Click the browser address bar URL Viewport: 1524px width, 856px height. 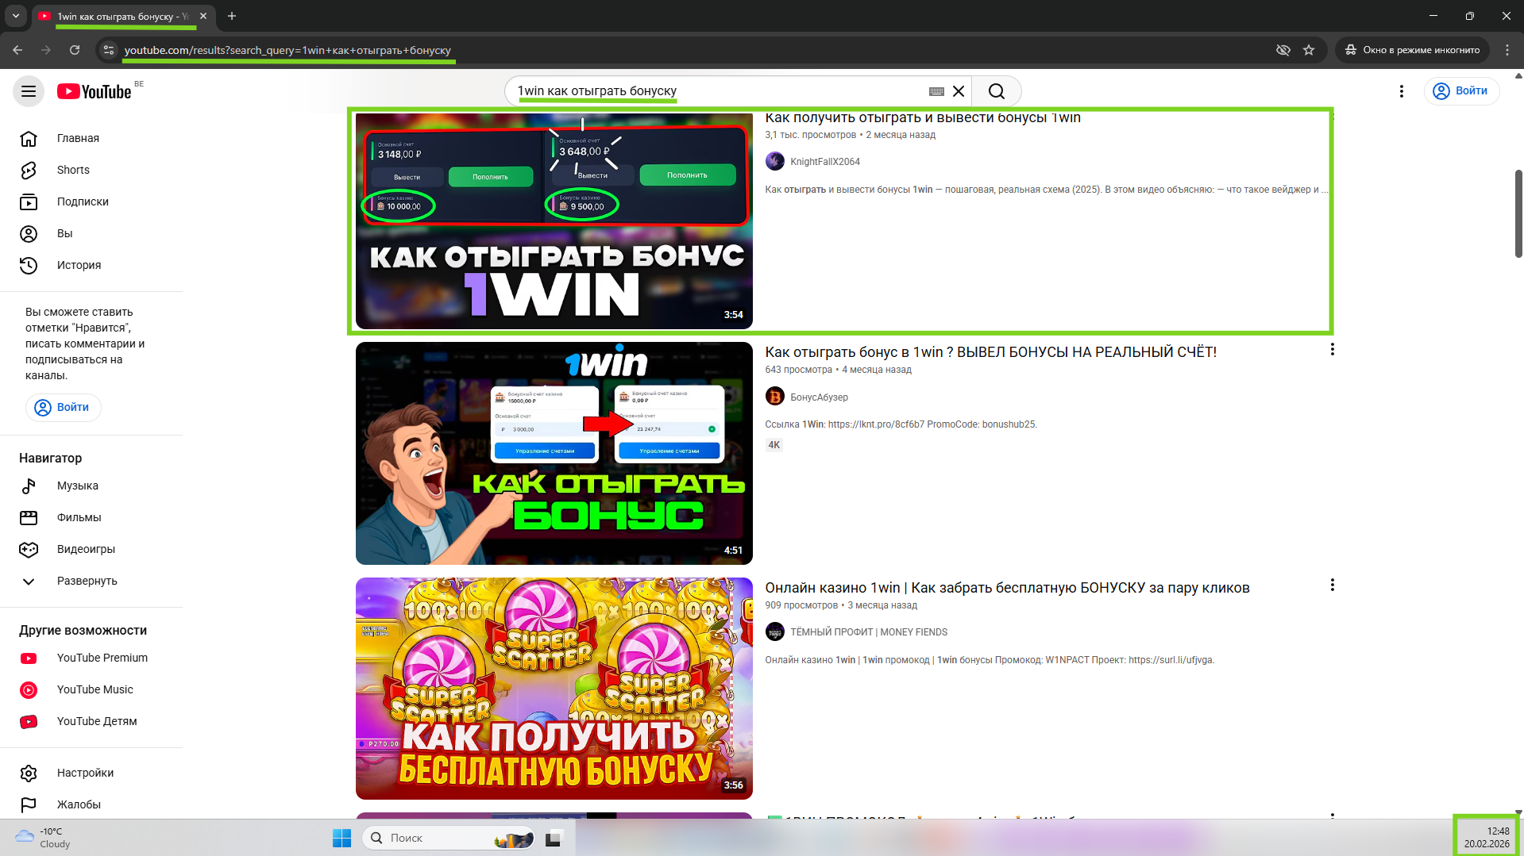pyautogui.click(x=287, y=50)
